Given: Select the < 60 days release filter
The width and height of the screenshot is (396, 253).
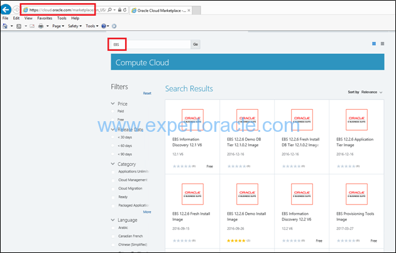Looking at the screenshot, I should tap(113, 146).
